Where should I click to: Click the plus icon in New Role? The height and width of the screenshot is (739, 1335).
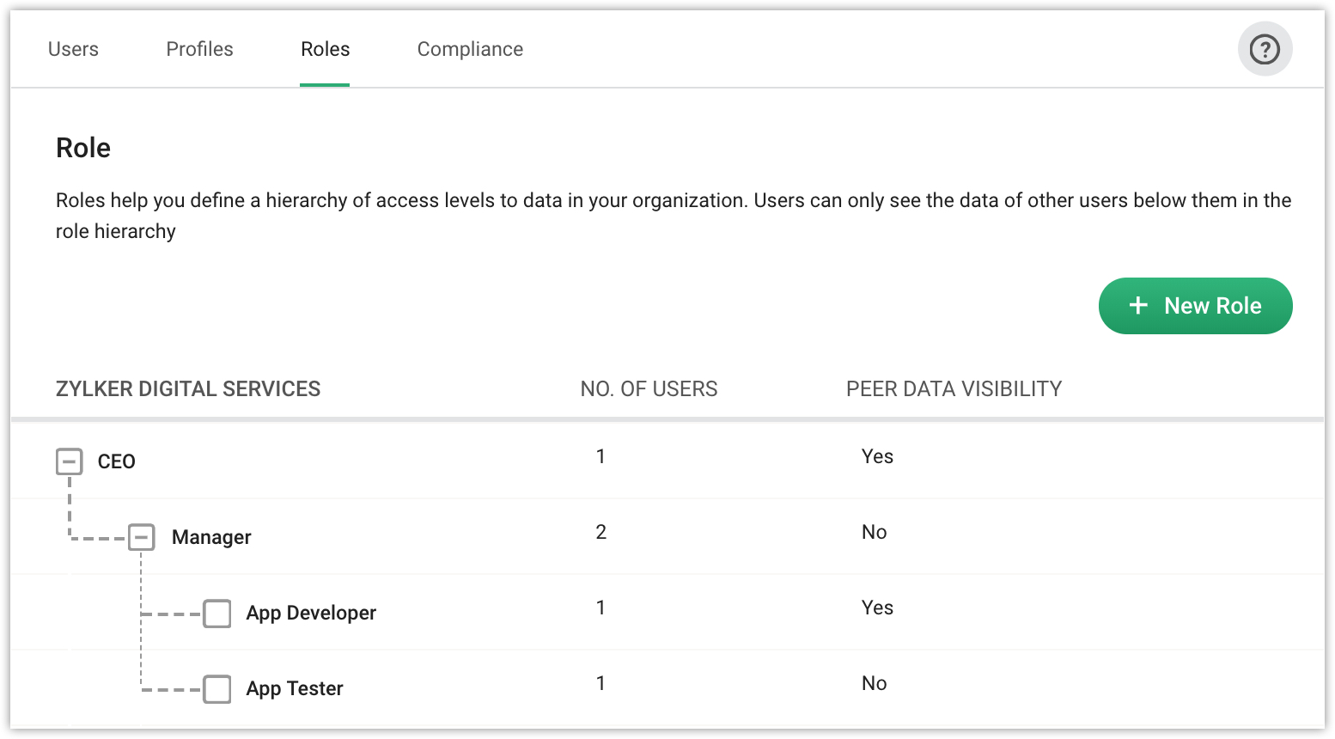pyautogui.click(x=1138, y=306)
